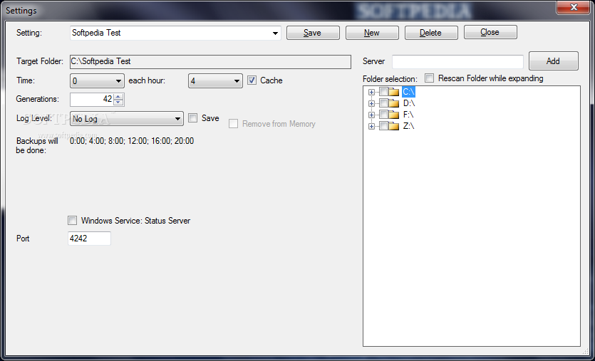Image resolution: width=595 pixels, height=361 pixels.
Task: Click the backup schedule times text
Action: pos(132,141)
